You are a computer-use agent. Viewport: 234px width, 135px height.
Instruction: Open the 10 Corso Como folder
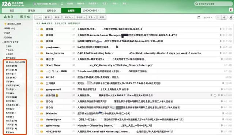click(15, 62)
